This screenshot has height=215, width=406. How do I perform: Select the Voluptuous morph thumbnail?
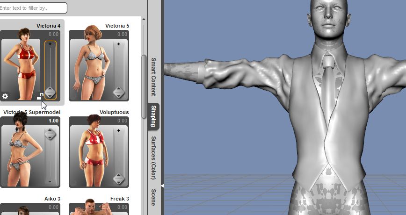[91, 156]
